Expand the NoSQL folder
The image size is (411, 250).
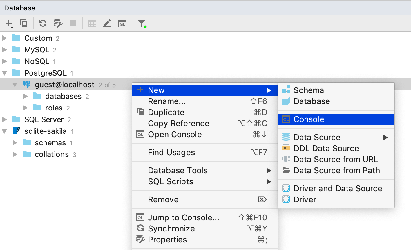5,61
